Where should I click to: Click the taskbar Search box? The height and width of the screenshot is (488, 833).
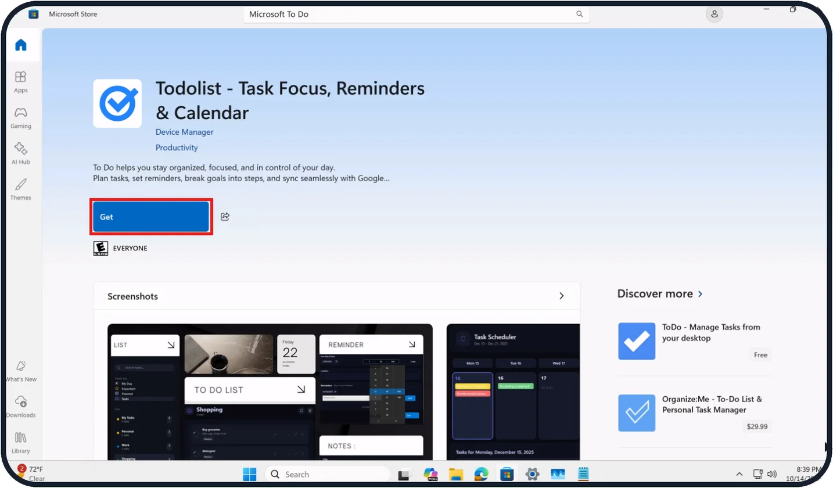[327, 474]
